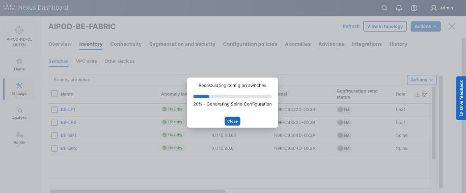Open Manage in the sidebar

pyautogui.click(x=19, y=89)
